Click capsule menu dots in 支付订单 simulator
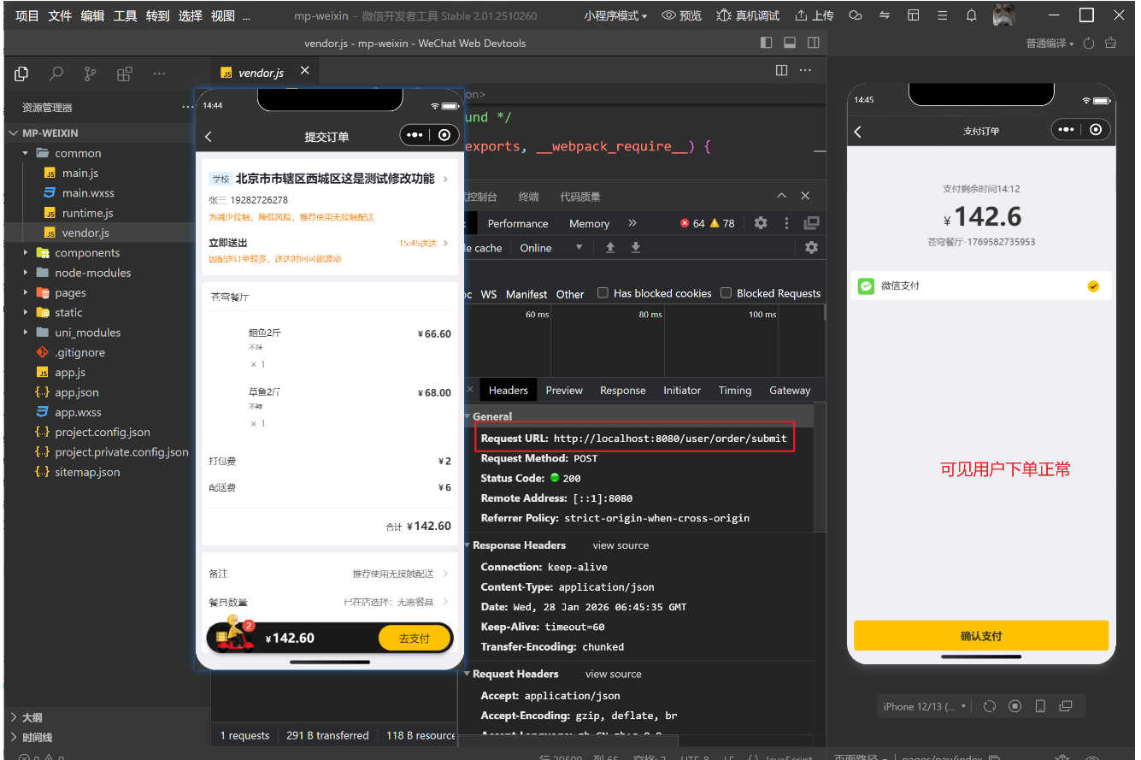The width and height of the screenshot is (1141, 760). 1065,130
